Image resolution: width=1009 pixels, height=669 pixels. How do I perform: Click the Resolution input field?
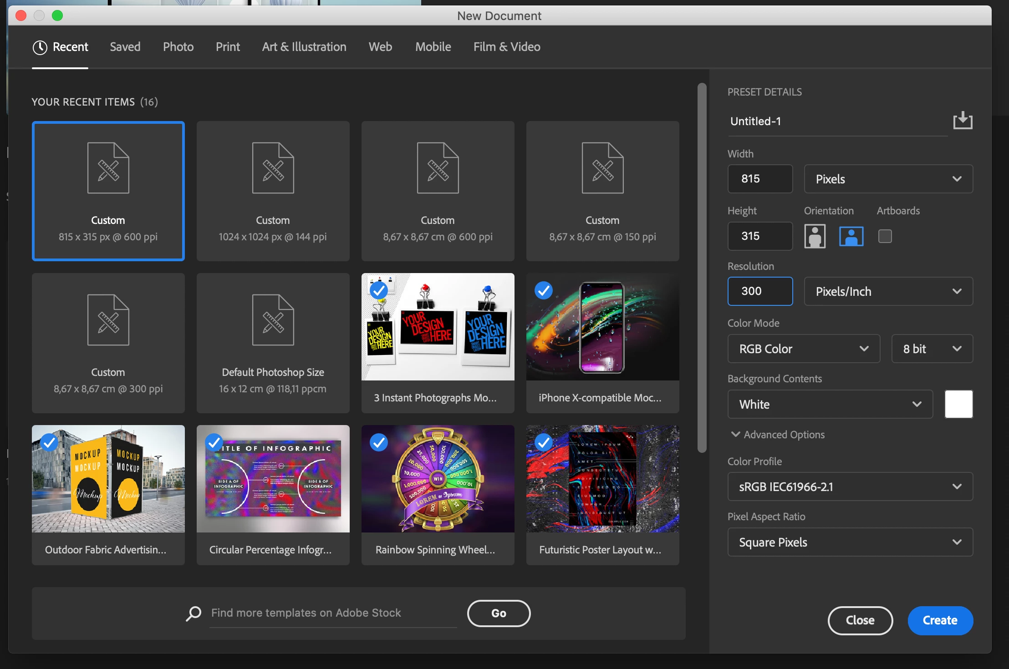[x=759, y=291]
